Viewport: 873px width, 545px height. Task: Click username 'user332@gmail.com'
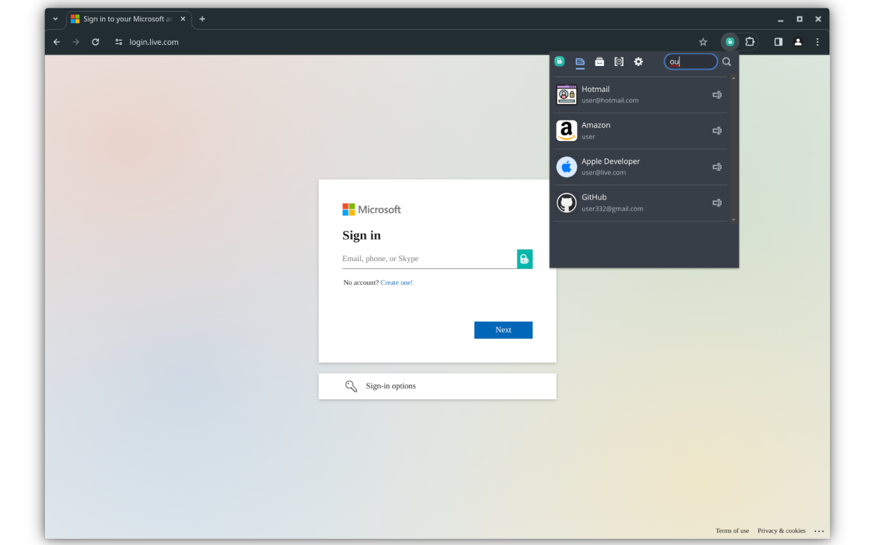click(x=612, y=209)
